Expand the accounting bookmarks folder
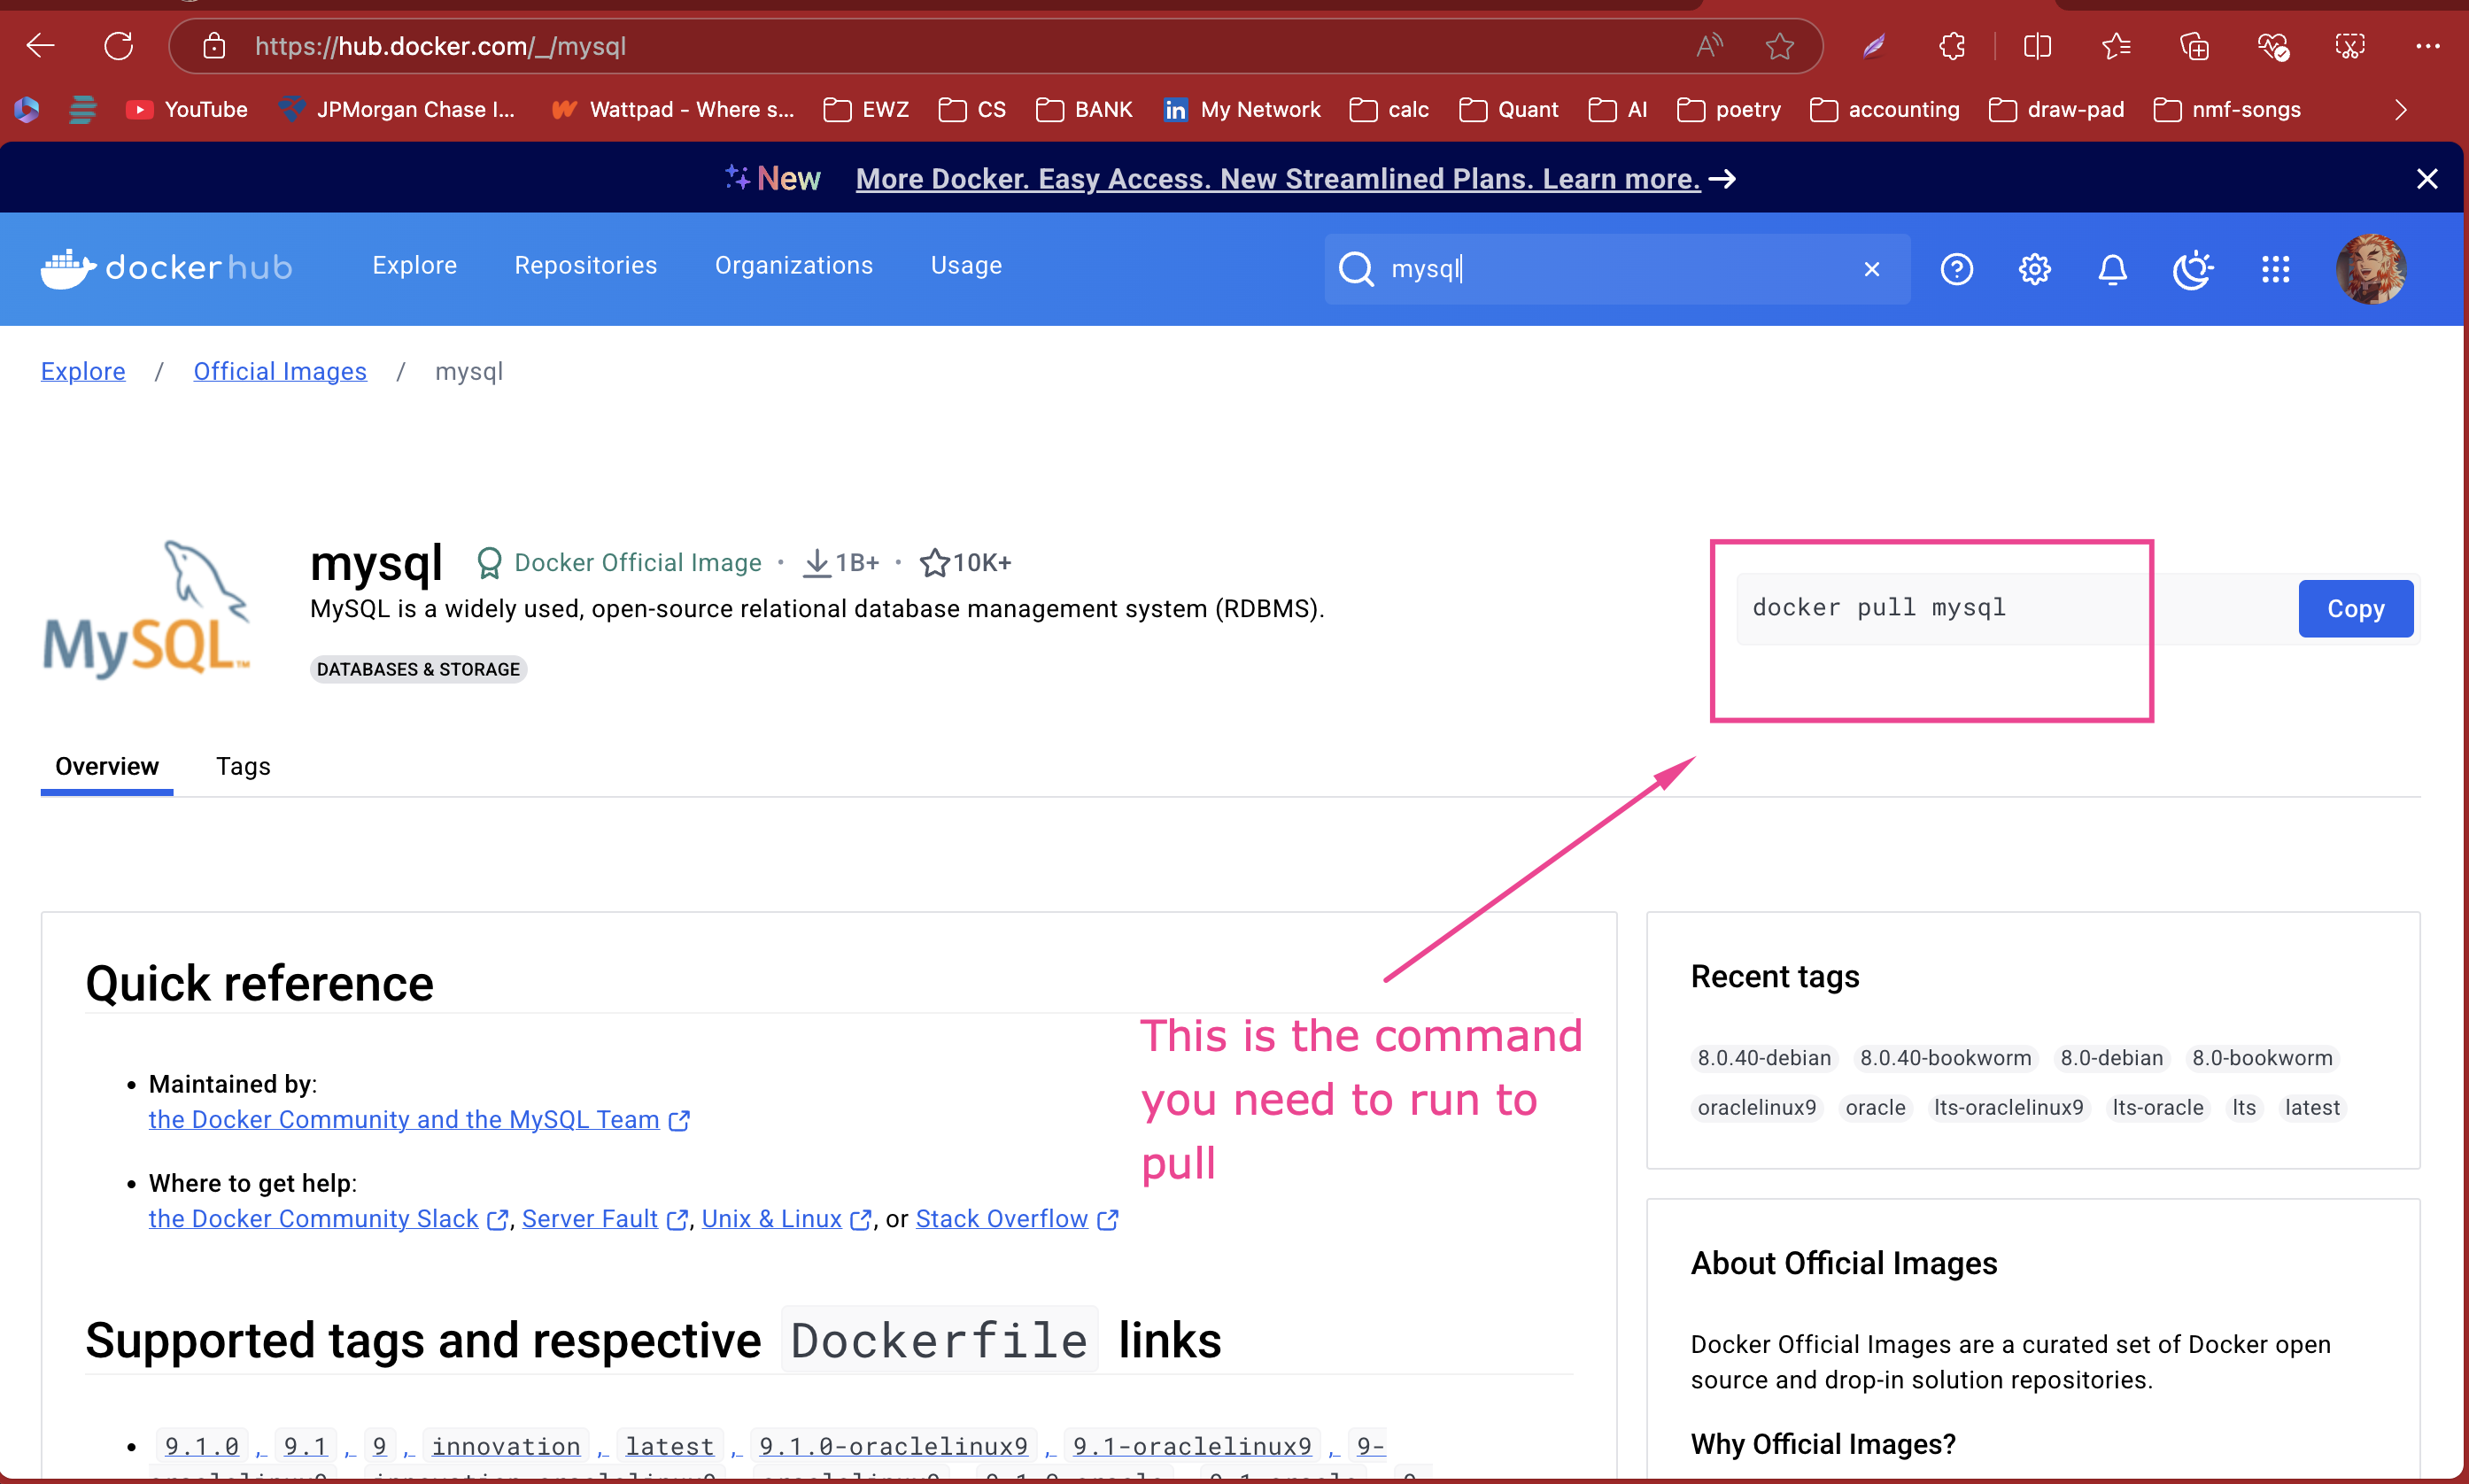 1885,109
